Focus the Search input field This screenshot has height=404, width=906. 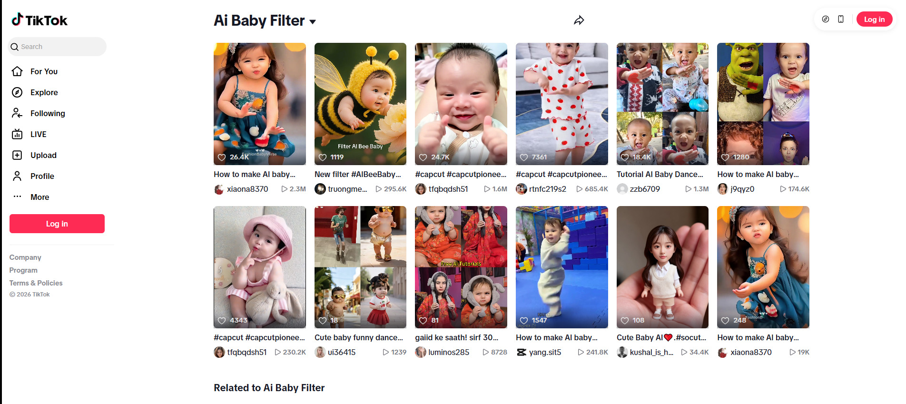[61, 47]
